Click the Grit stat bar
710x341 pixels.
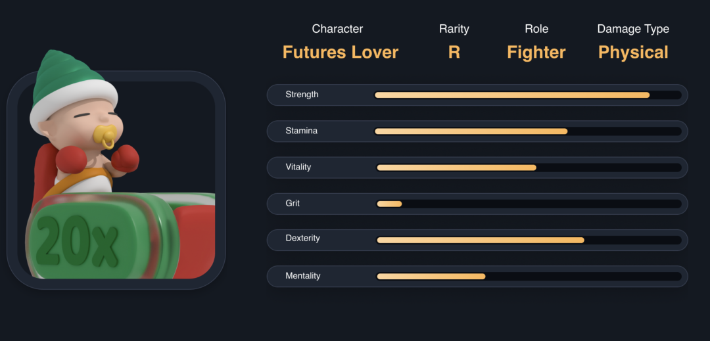[527, 204]
